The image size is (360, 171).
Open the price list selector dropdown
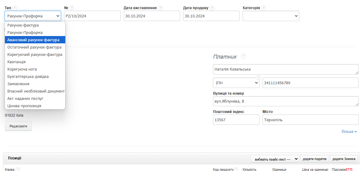coord(275,159)
